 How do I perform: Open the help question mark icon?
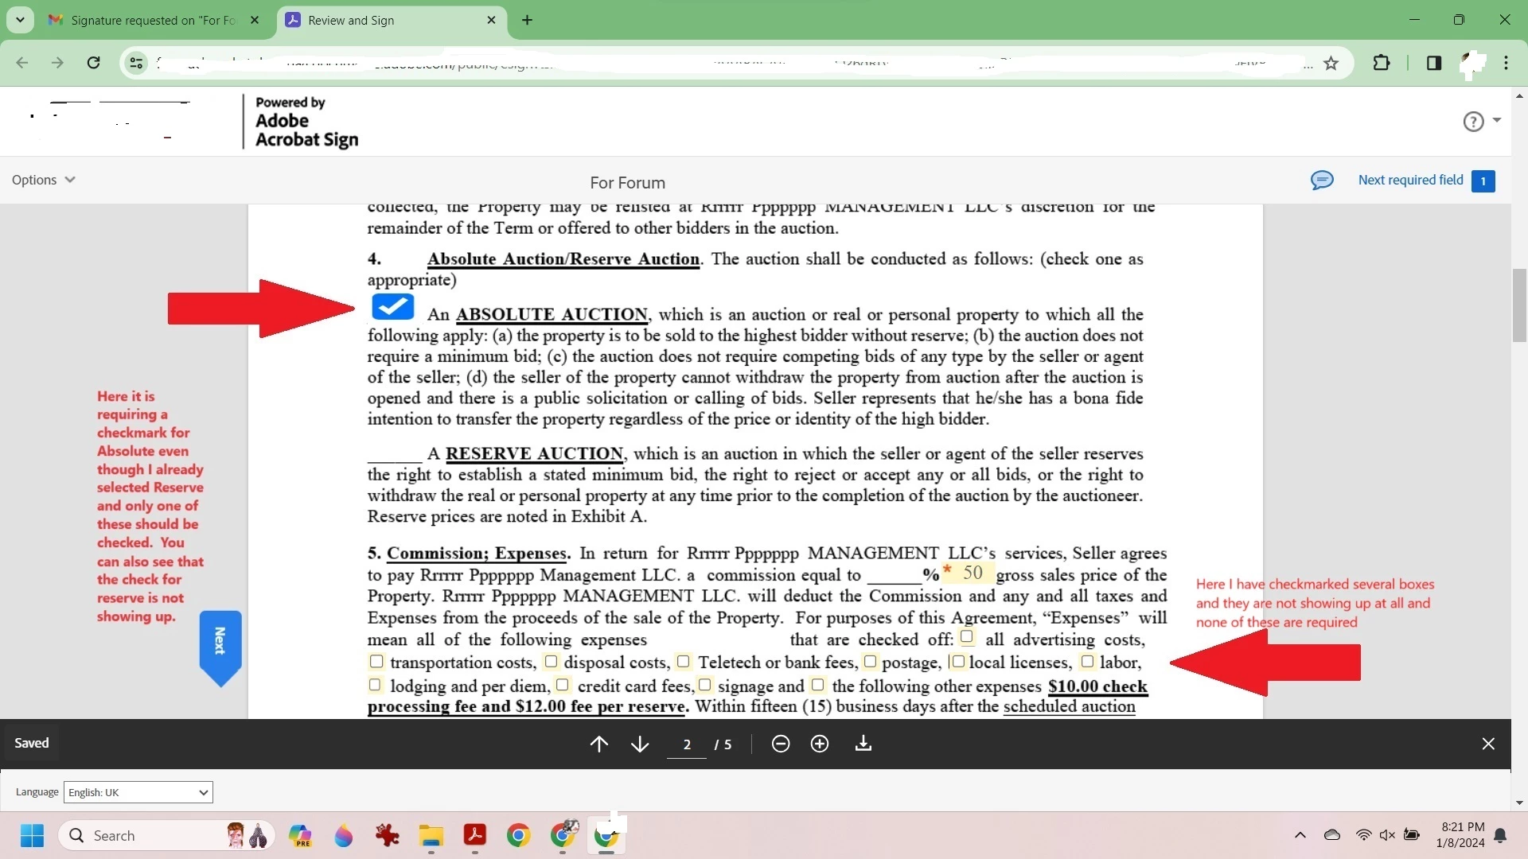1473,122
